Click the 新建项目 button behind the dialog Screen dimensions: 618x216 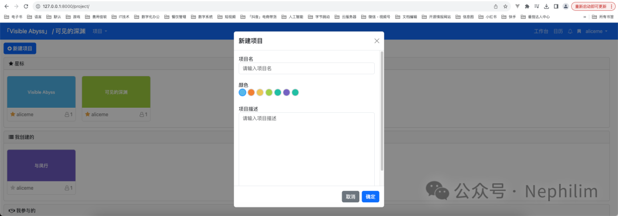(19, 49)
